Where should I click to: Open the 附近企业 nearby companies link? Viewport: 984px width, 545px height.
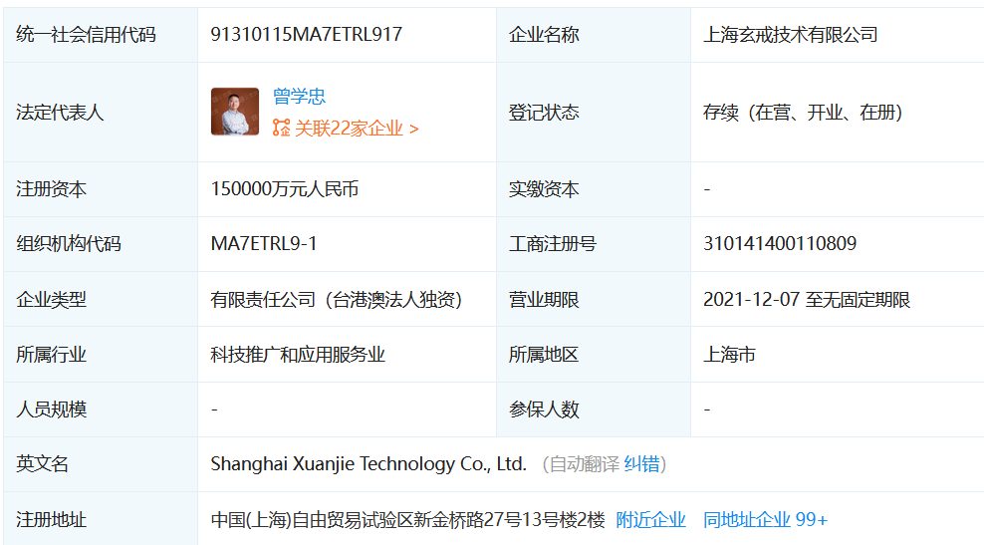pyautogui.click(x=650, y=520)
